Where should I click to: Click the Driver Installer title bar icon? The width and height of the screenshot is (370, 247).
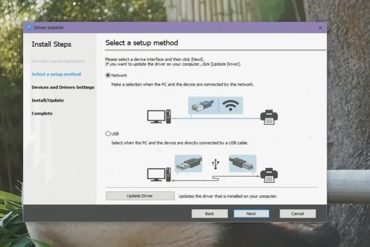(x=29, y=27)
